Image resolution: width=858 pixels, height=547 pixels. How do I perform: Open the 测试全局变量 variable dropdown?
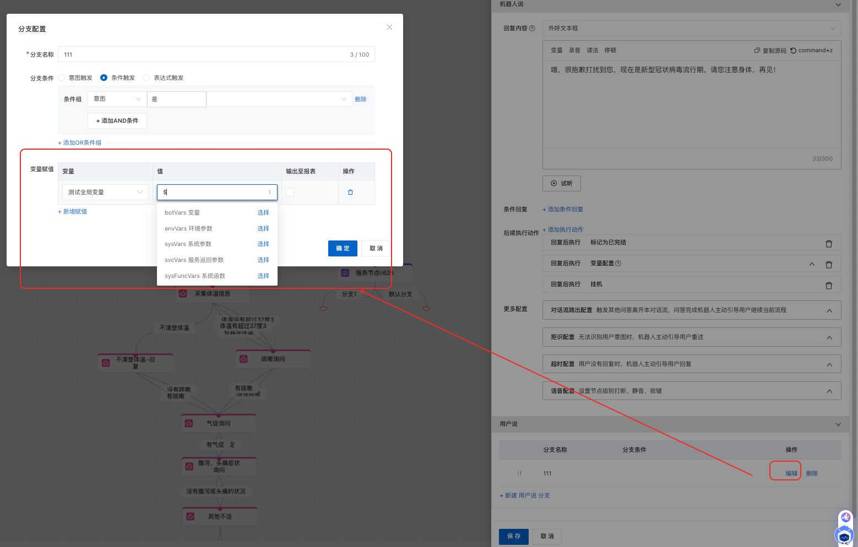click(105, 193)
